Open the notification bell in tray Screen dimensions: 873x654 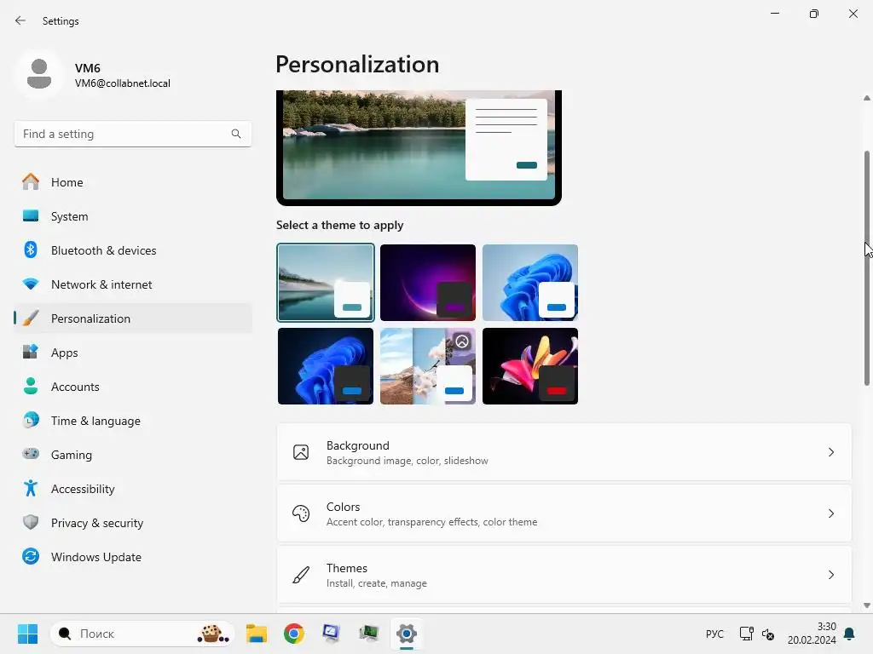pyautogui.click(x=850, y=634)
